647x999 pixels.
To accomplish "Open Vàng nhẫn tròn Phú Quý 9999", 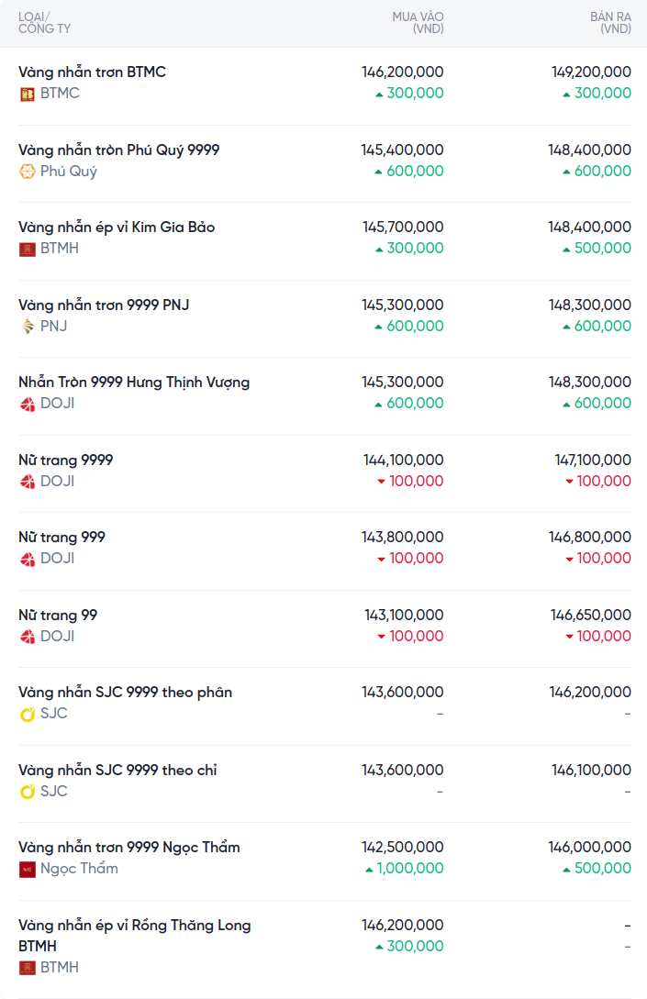I will (x=118, y=150).
